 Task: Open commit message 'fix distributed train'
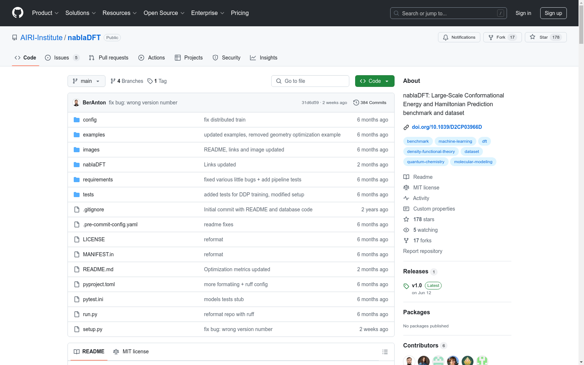(225, 120)
